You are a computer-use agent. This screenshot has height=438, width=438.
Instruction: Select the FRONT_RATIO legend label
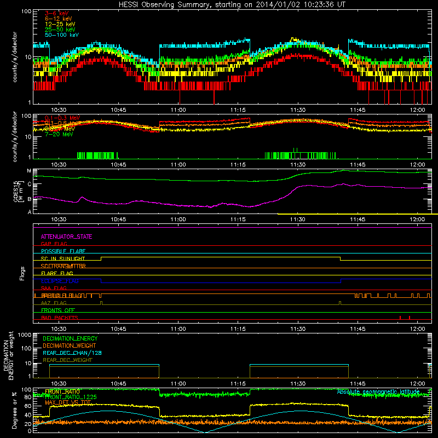[x=62, y=391]
